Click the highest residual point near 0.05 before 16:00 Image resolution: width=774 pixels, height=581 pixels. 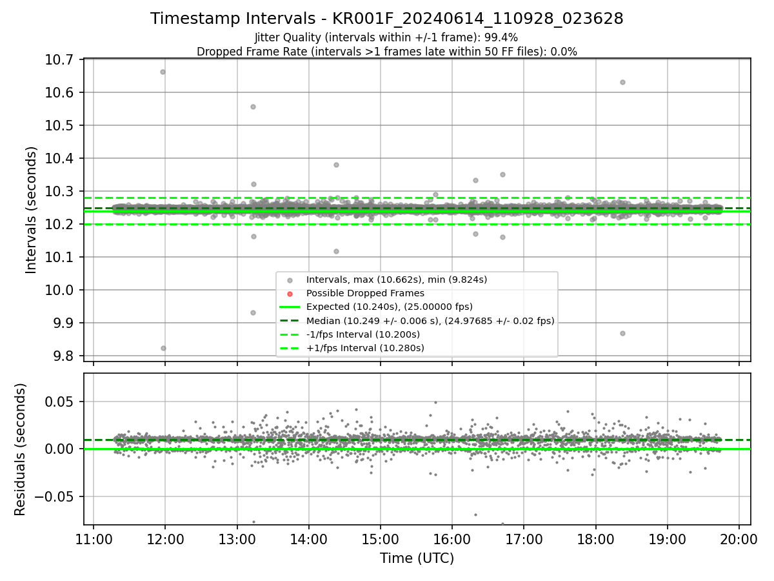[435, 402]
